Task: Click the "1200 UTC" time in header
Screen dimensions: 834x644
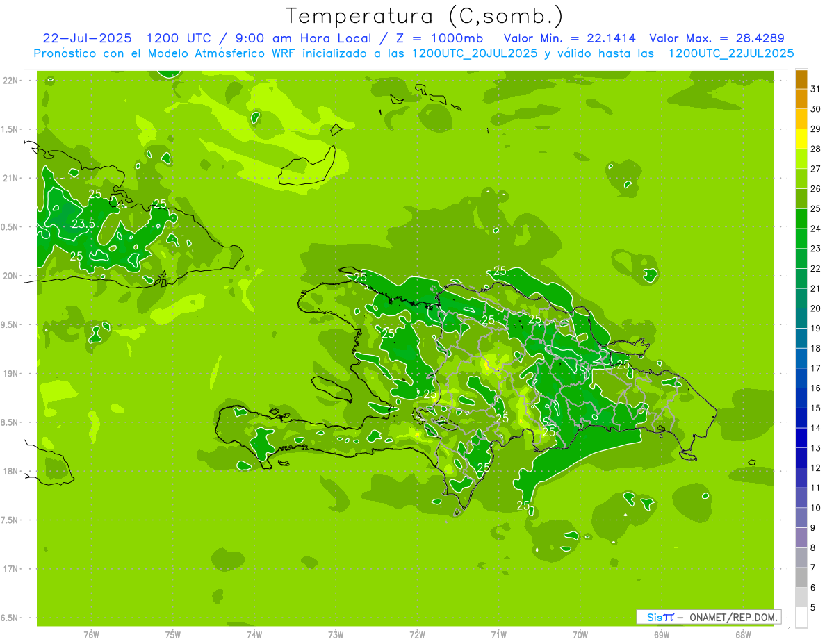Action: pos(181,38)
